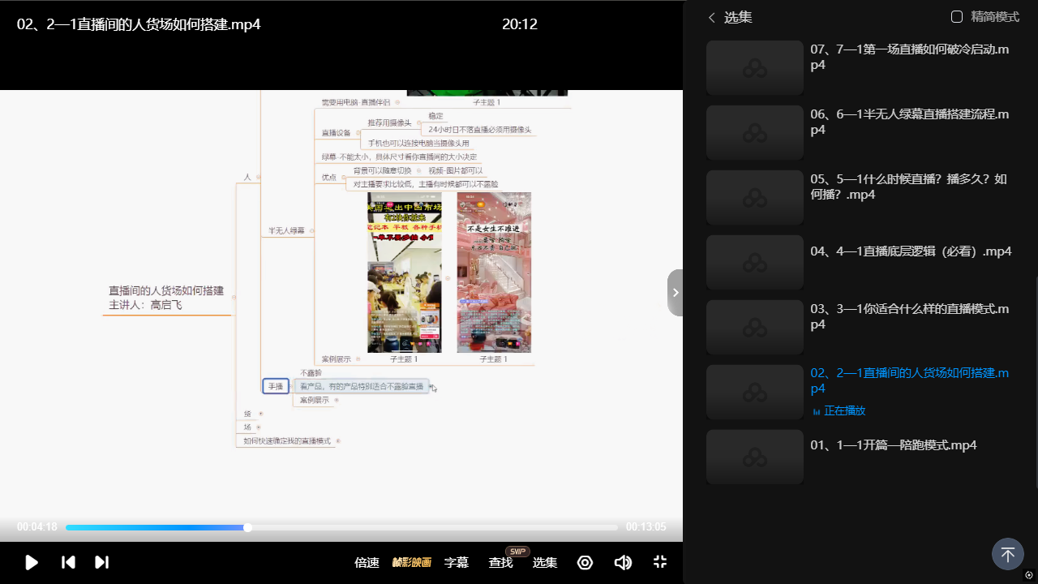Skip to the previous video
This screenshot has width=1038, height=584.
pos(69,562)
